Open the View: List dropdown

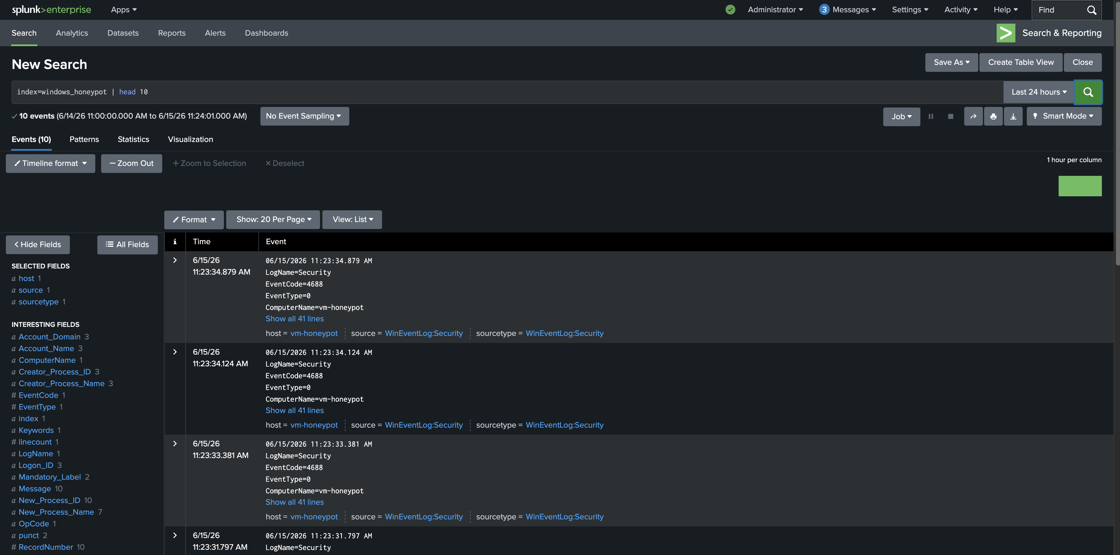pyautogui.click(x=352, y=219)
